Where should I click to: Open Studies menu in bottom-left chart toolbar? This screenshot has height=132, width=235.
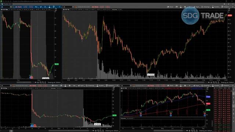coord(100,85)
